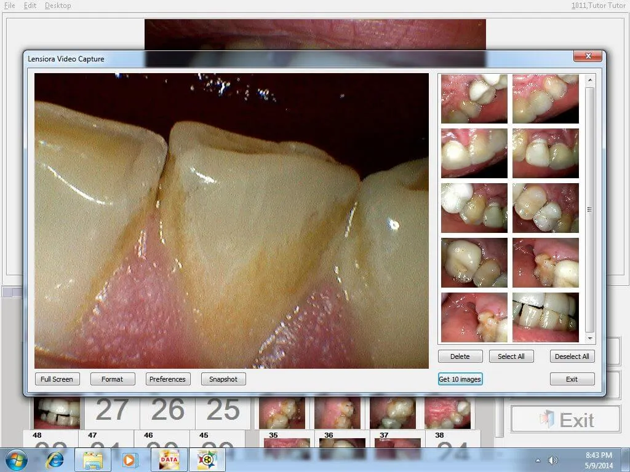Screen dimensions: 630x472
Task: Delete the selected captured image
Action: (460, 356)
